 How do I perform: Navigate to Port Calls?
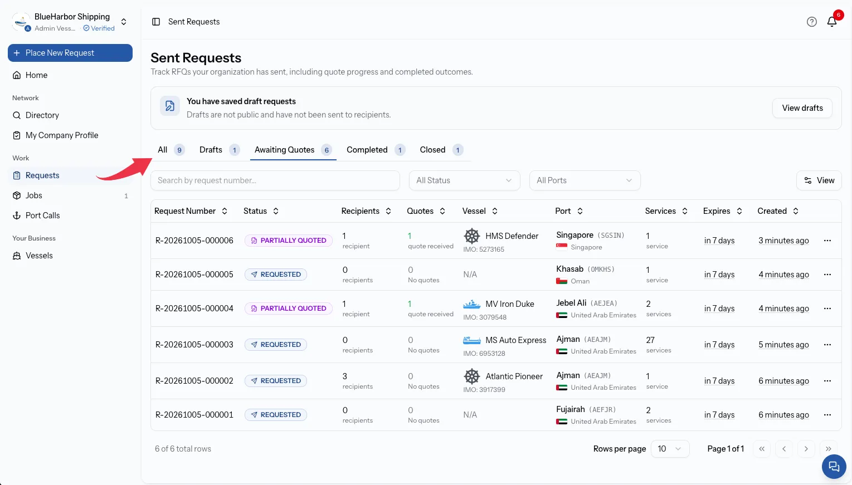[x=70, y=215]
